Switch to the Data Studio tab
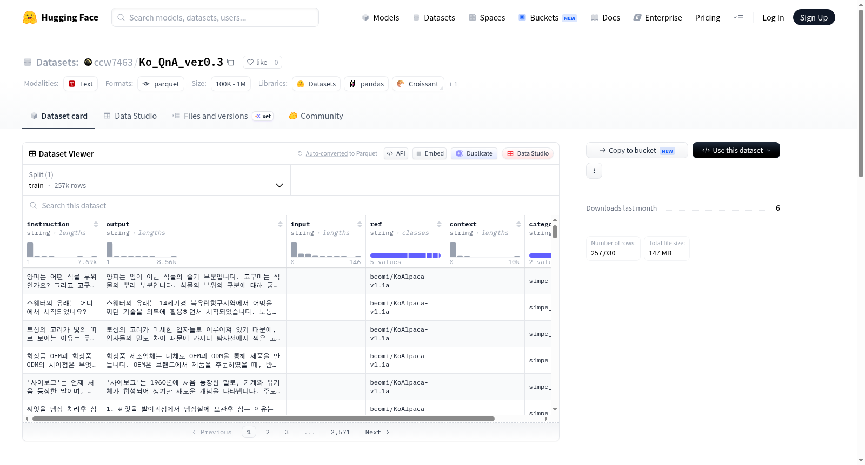The height and width of the screenshot is (465, 865). (x=130, y=116)
